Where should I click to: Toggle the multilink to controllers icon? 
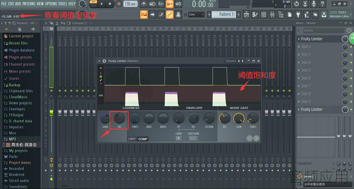tap(169, 15)
